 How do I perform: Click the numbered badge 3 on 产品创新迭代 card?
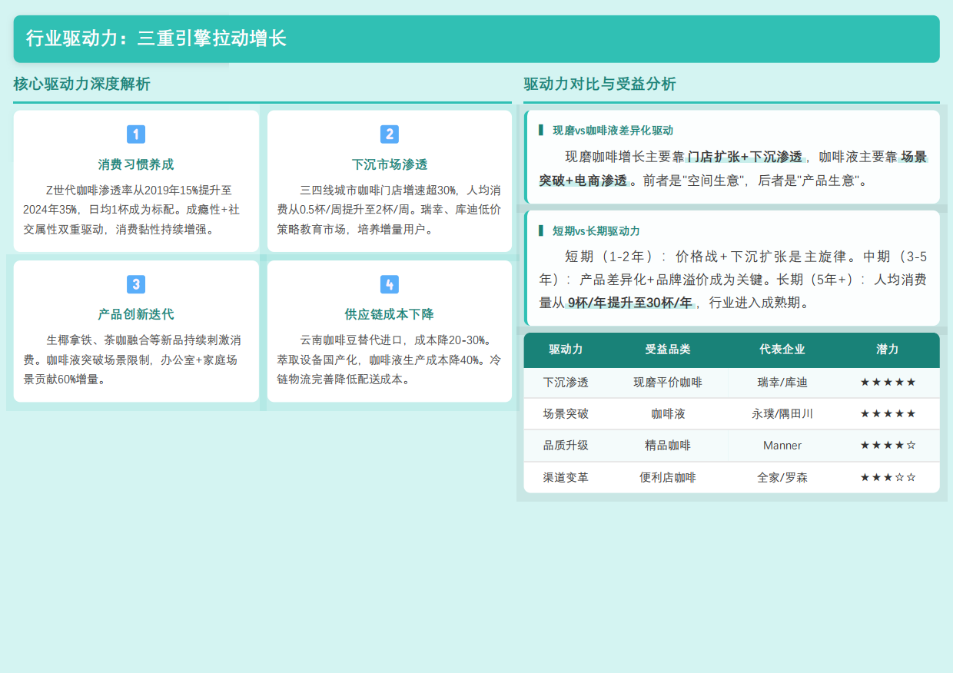click(x=136, y=284)
